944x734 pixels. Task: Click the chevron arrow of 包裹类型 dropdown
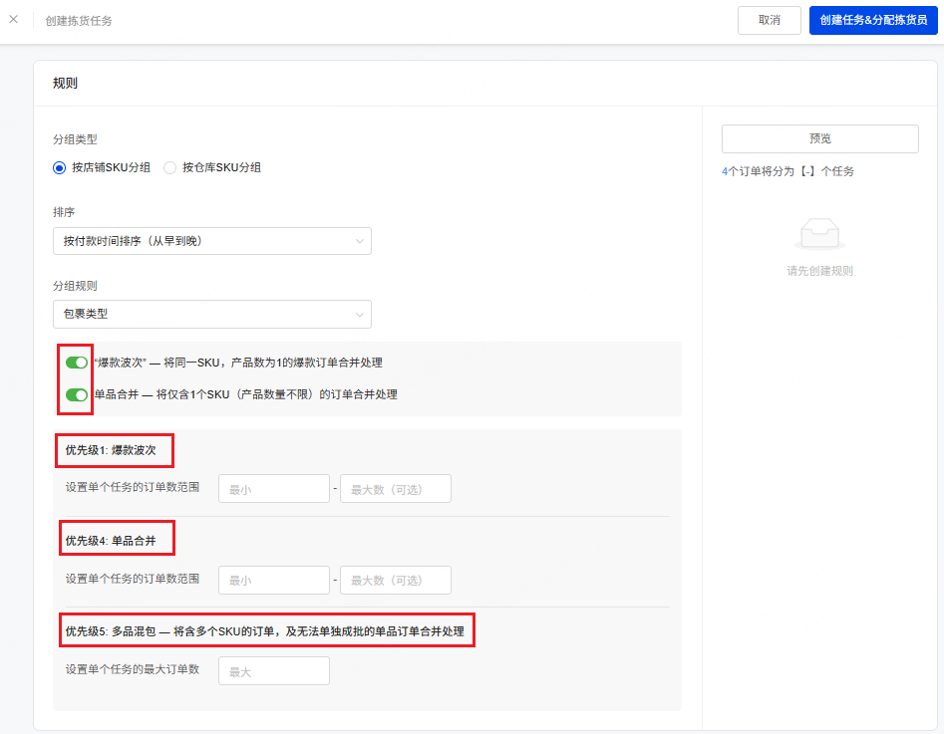359,315
